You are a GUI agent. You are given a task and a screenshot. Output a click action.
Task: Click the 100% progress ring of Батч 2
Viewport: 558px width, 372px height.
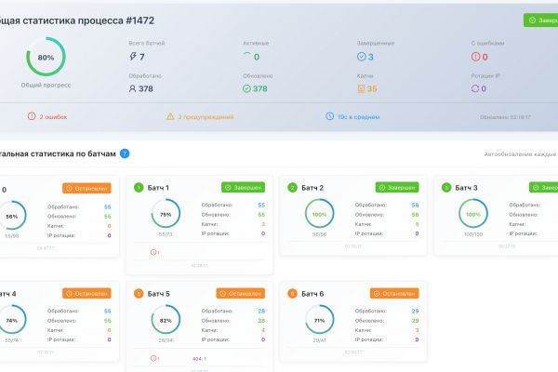point(319,214)
